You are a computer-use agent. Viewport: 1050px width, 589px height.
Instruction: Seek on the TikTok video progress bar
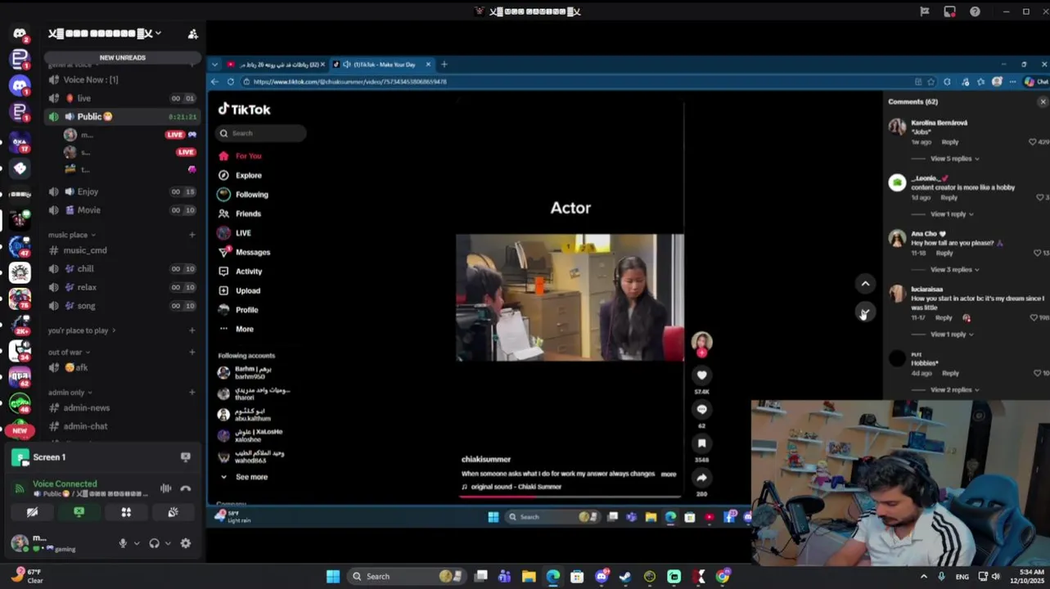click(570, 496)
